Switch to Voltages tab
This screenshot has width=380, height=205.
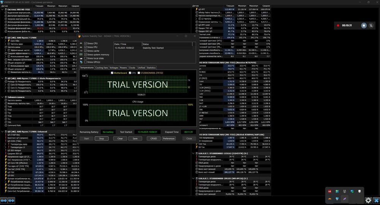114,68
